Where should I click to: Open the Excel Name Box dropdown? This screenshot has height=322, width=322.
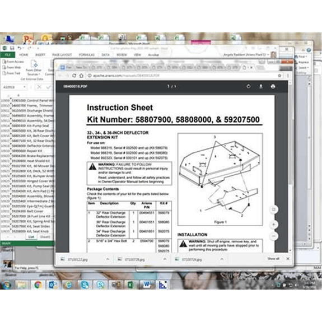(x=25, y=87)
